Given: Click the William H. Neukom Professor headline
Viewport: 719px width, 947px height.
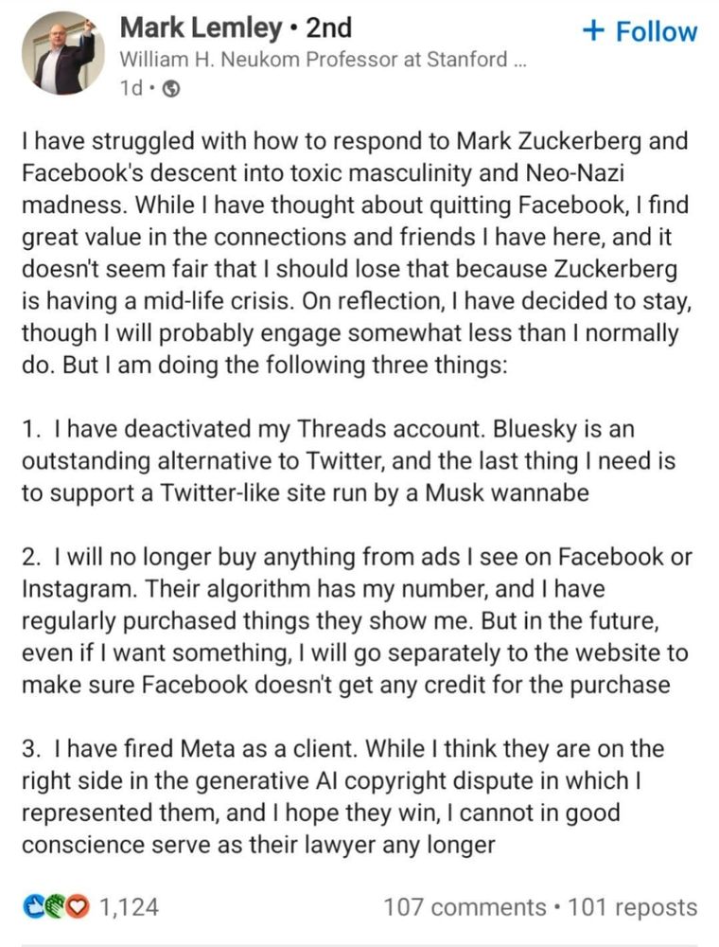Looking at the screenshot, I should pos(314,59).
